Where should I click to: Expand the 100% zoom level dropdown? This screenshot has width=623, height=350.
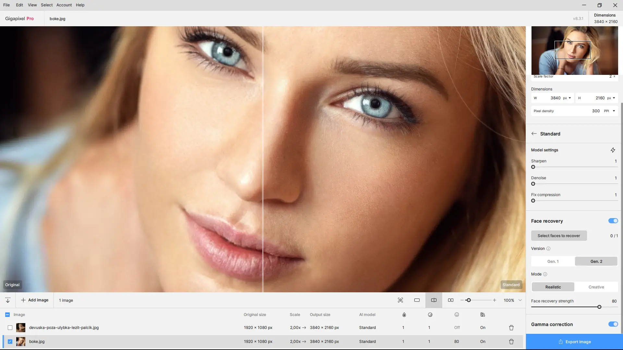(520, 300)
